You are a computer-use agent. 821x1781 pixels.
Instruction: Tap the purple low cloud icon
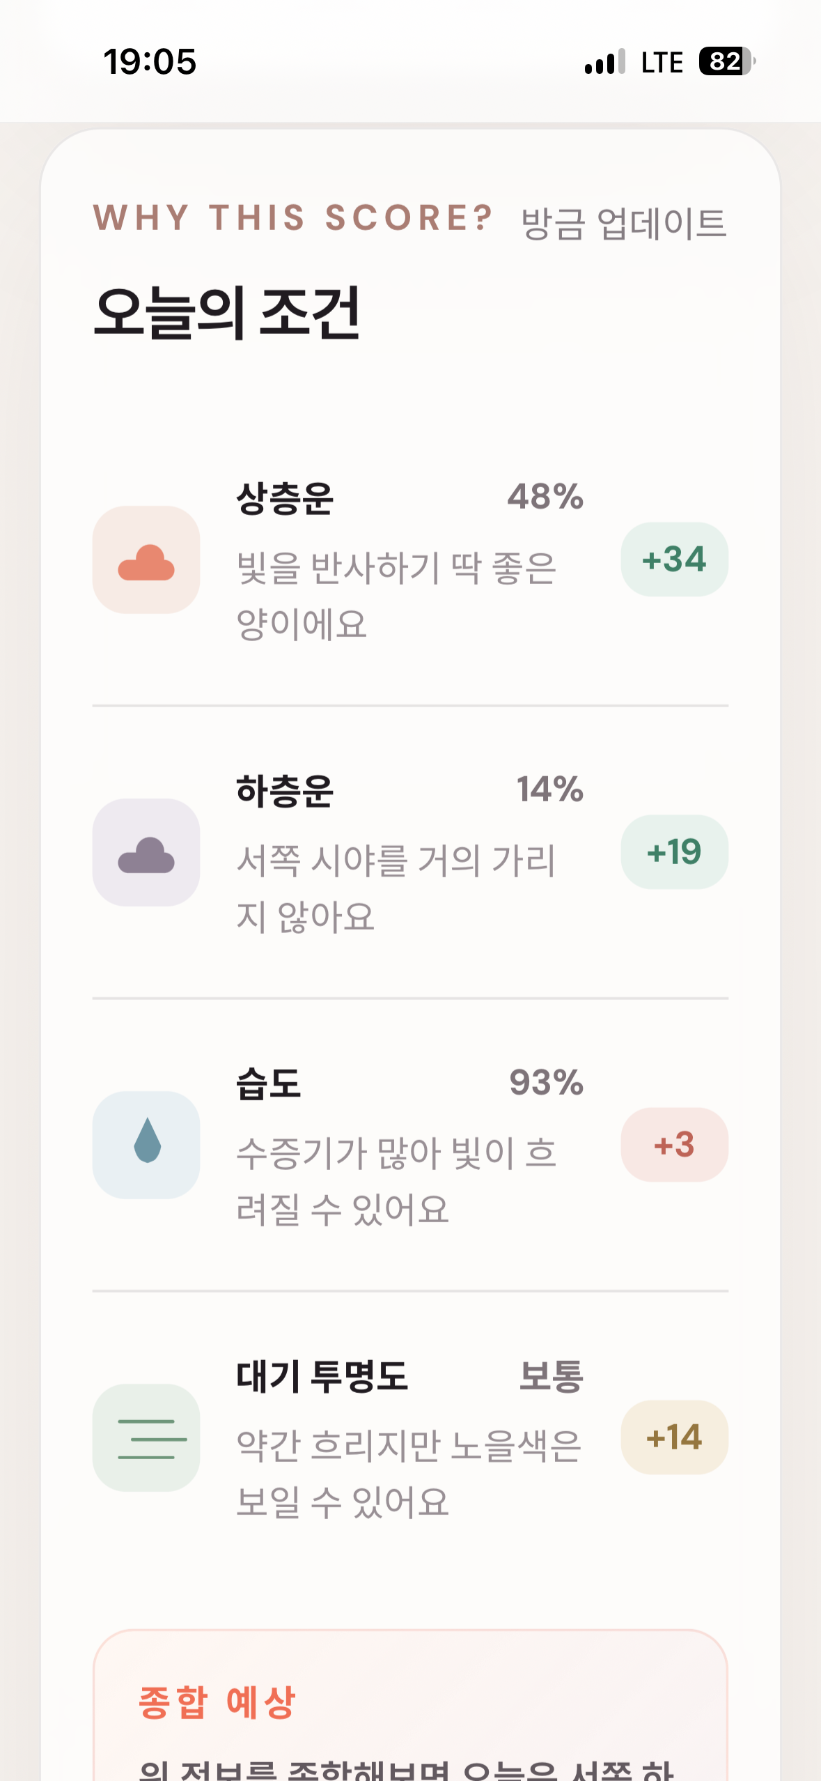click(146, 852)
